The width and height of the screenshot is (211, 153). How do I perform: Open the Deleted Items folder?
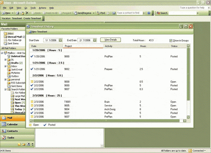16,56
